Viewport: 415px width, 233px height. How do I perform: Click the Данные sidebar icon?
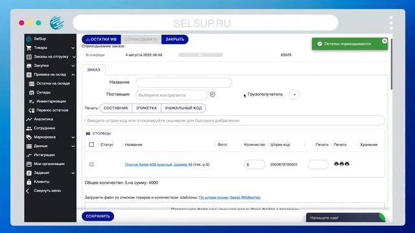tap(29, 146)
